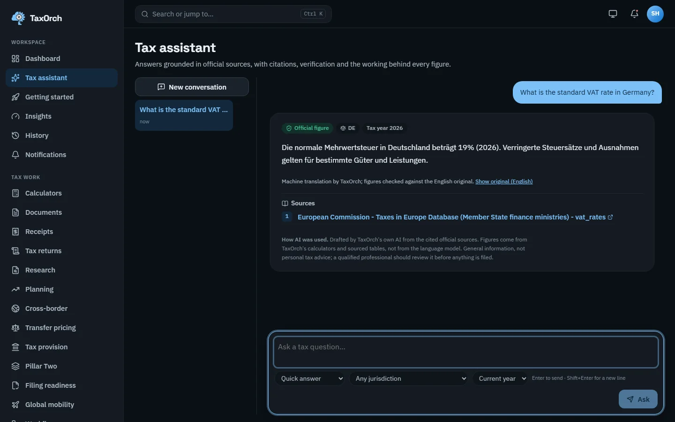This screenshot has width=675, height=422.
Task: Click the Cross-border globe icon
Action: coord(15,309)
